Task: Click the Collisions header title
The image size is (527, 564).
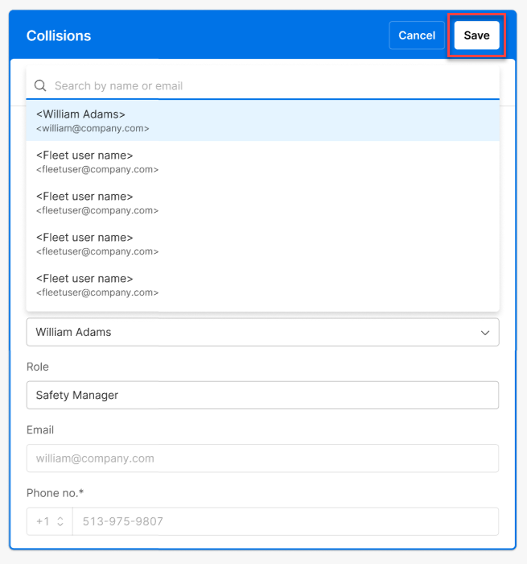Action: click(59, 35)
